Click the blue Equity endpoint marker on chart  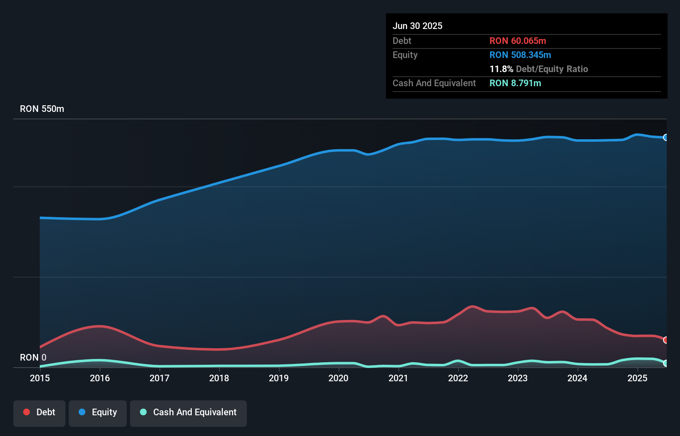pos(666,138)
